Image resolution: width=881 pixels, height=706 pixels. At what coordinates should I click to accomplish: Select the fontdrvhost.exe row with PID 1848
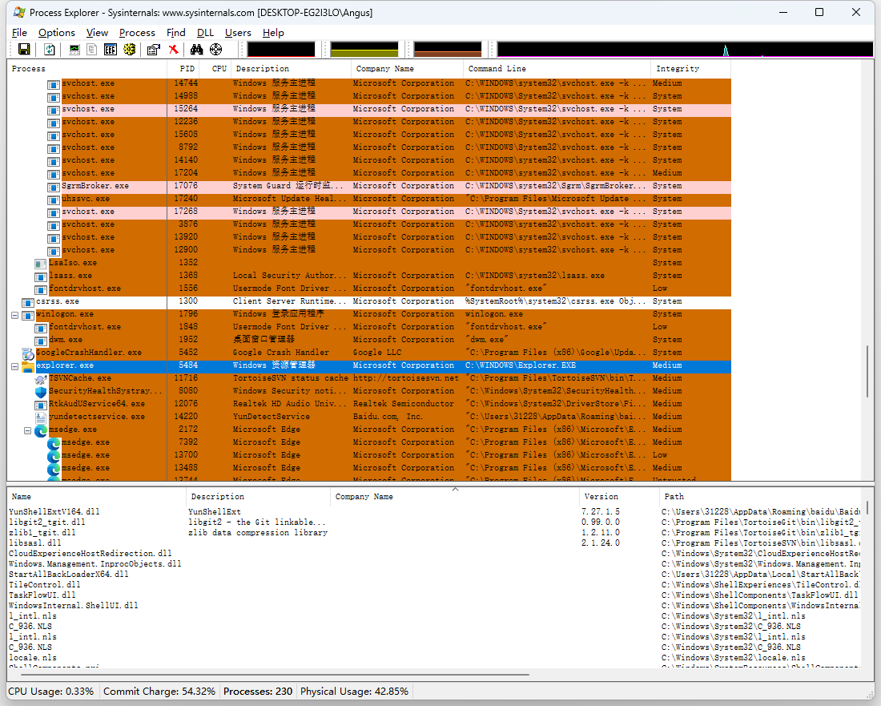click(x=368, y=327)
